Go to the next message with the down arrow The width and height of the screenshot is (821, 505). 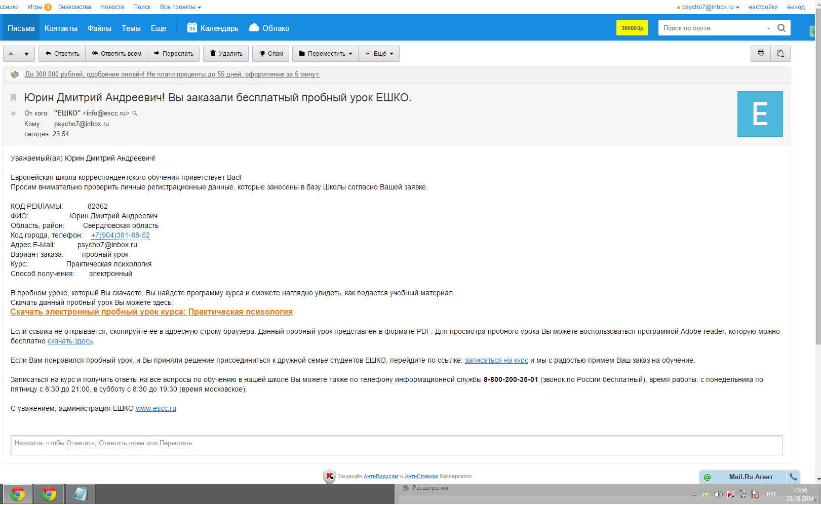(x=27, y=54)
